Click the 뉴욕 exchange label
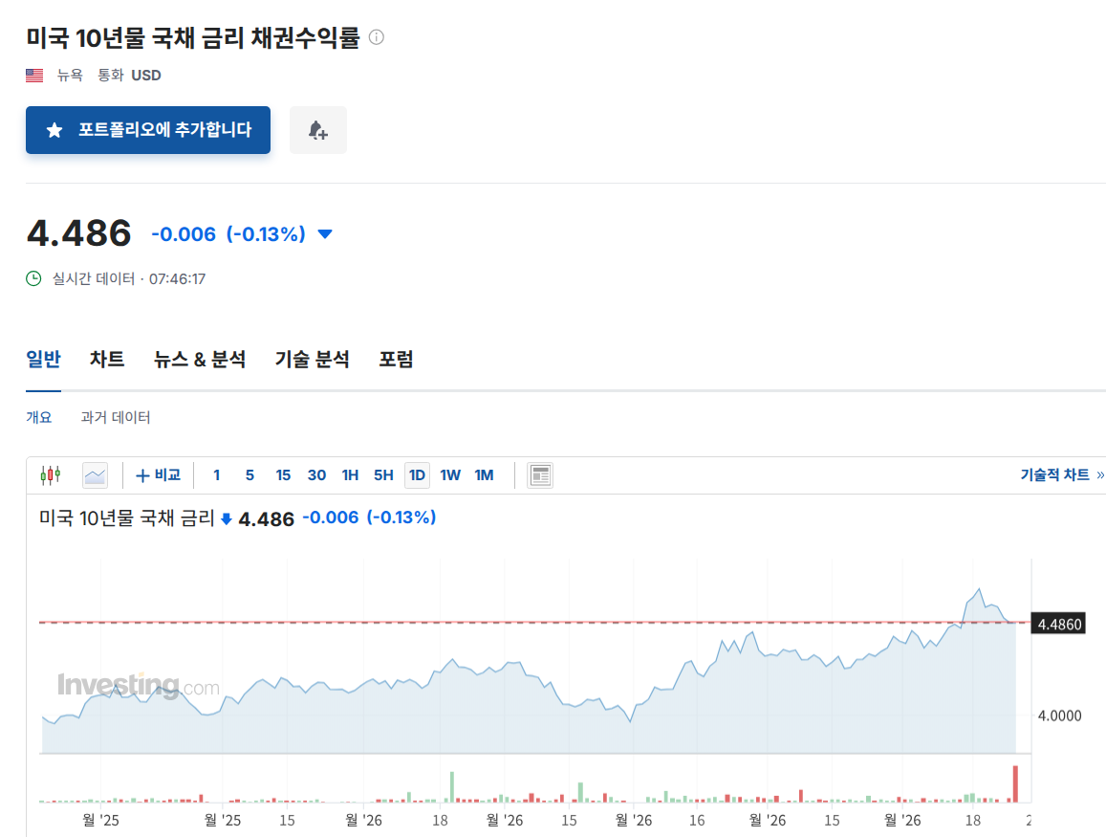 tap(70, 76)
